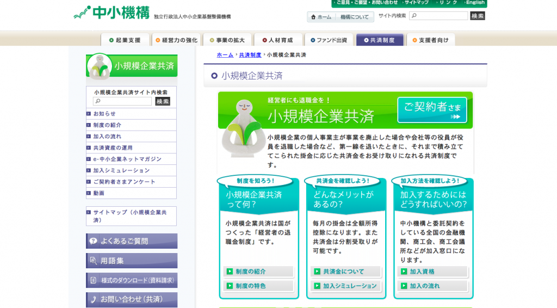Click the ホーム header button
The height and width of the screenshot is (308, 557).
pos(321,17)
